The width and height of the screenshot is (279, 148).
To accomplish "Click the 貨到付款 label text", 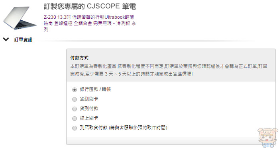I will coord(89,108).
